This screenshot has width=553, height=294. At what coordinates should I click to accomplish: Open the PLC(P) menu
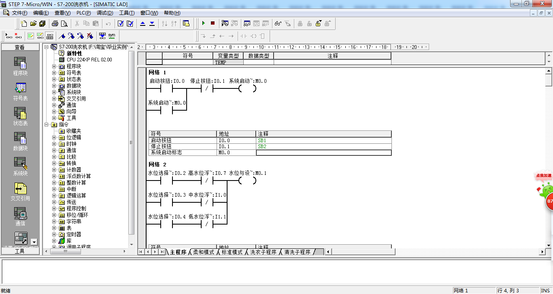coord(83,13)
